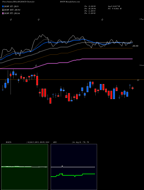The width and height of the screenshot is (144, 190).
Task: Click the 'Pre H: 20.94' value
Action: [90, 9]
